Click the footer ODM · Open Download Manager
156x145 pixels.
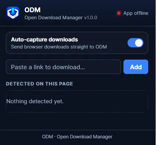click(77, 137)
